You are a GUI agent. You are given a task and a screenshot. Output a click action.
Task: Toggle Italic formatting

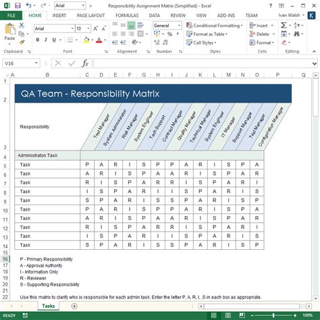tap(46, 40)
